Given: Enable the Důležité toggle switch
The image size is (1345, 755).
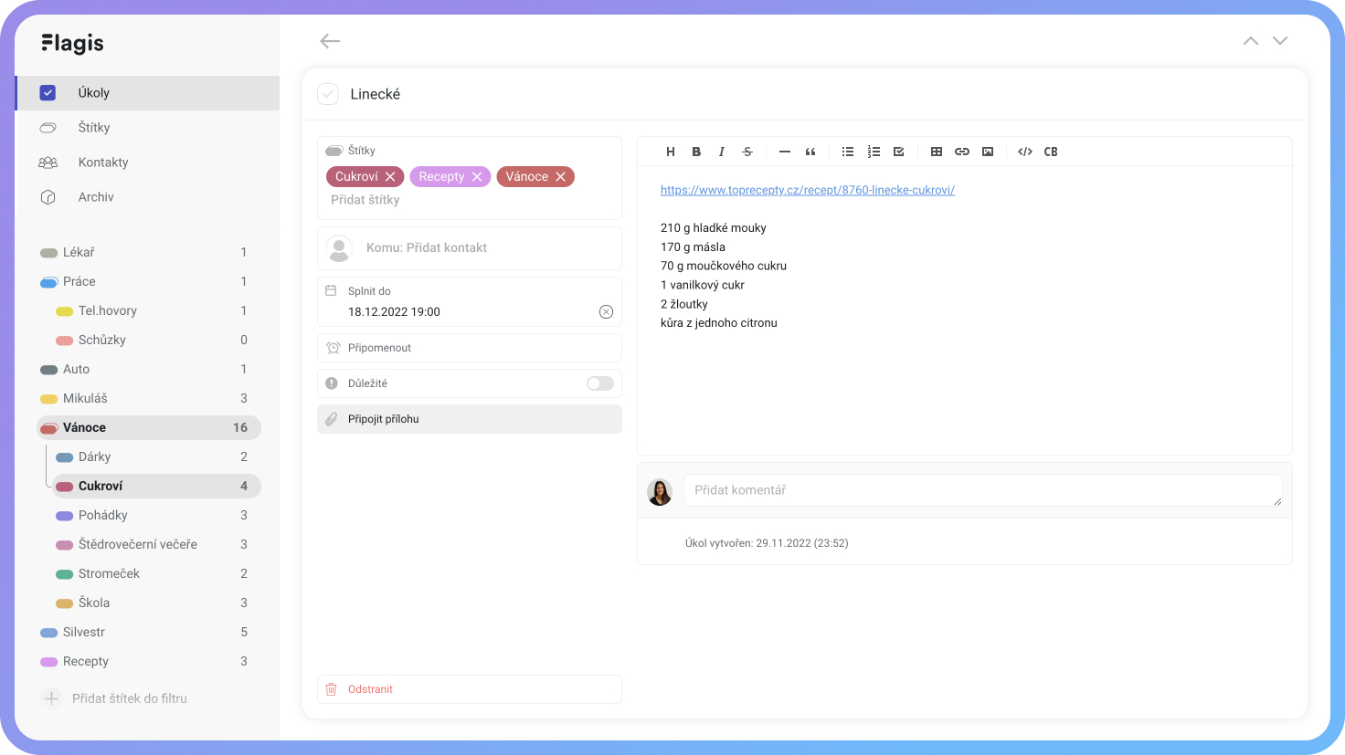Looking at the screenshot, I should 599,383.
